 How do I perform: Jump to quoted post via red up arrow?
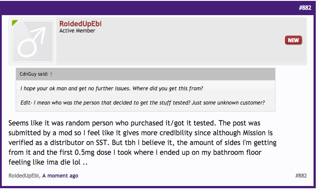point(51,74)
